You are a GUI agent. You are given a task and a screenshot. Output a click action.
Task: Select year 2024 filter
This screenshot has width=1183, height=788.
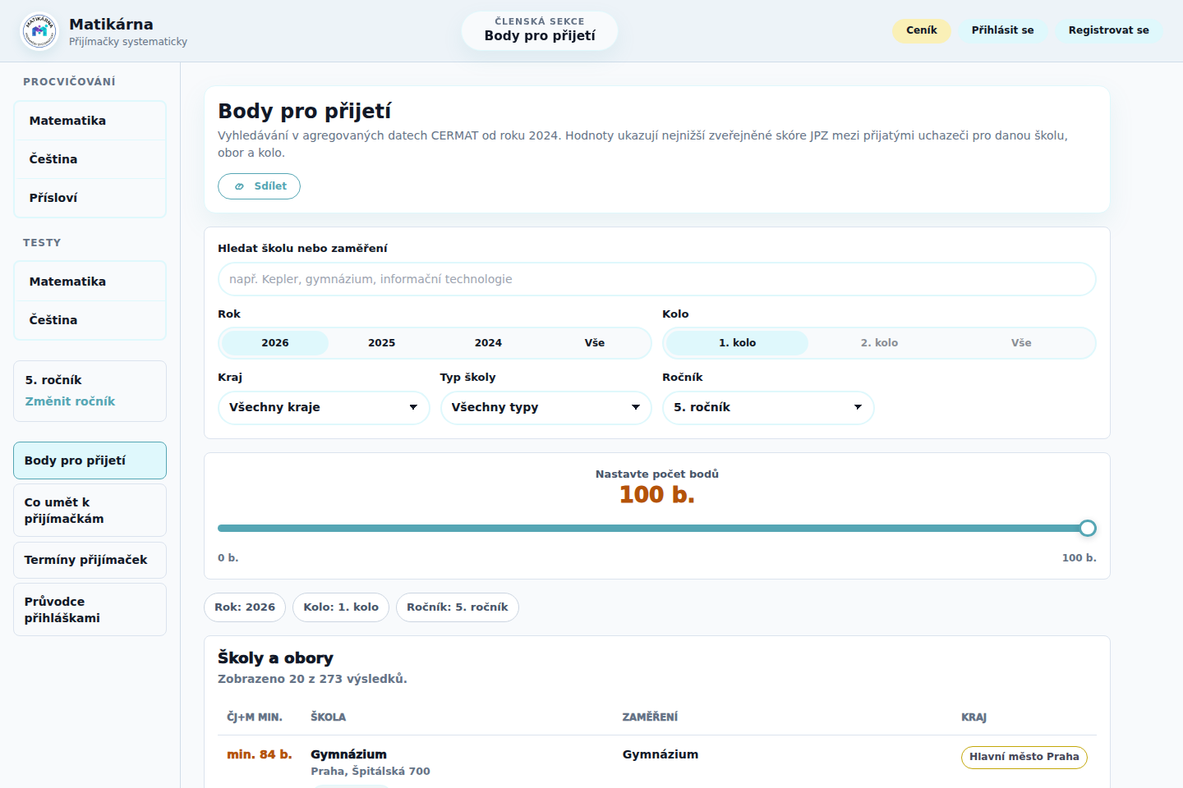(x=488, y=343)
